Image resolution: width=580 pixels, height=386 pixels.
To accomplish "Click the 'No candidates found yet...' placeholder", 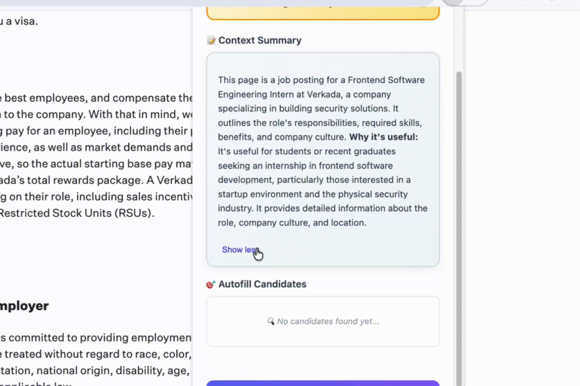I will click(328, 321).
